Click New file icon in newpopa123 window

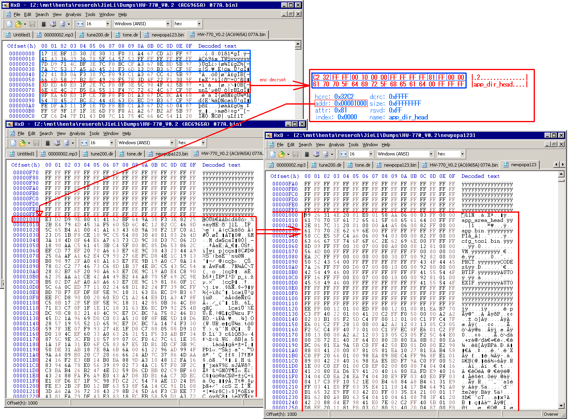click(273, 154)
